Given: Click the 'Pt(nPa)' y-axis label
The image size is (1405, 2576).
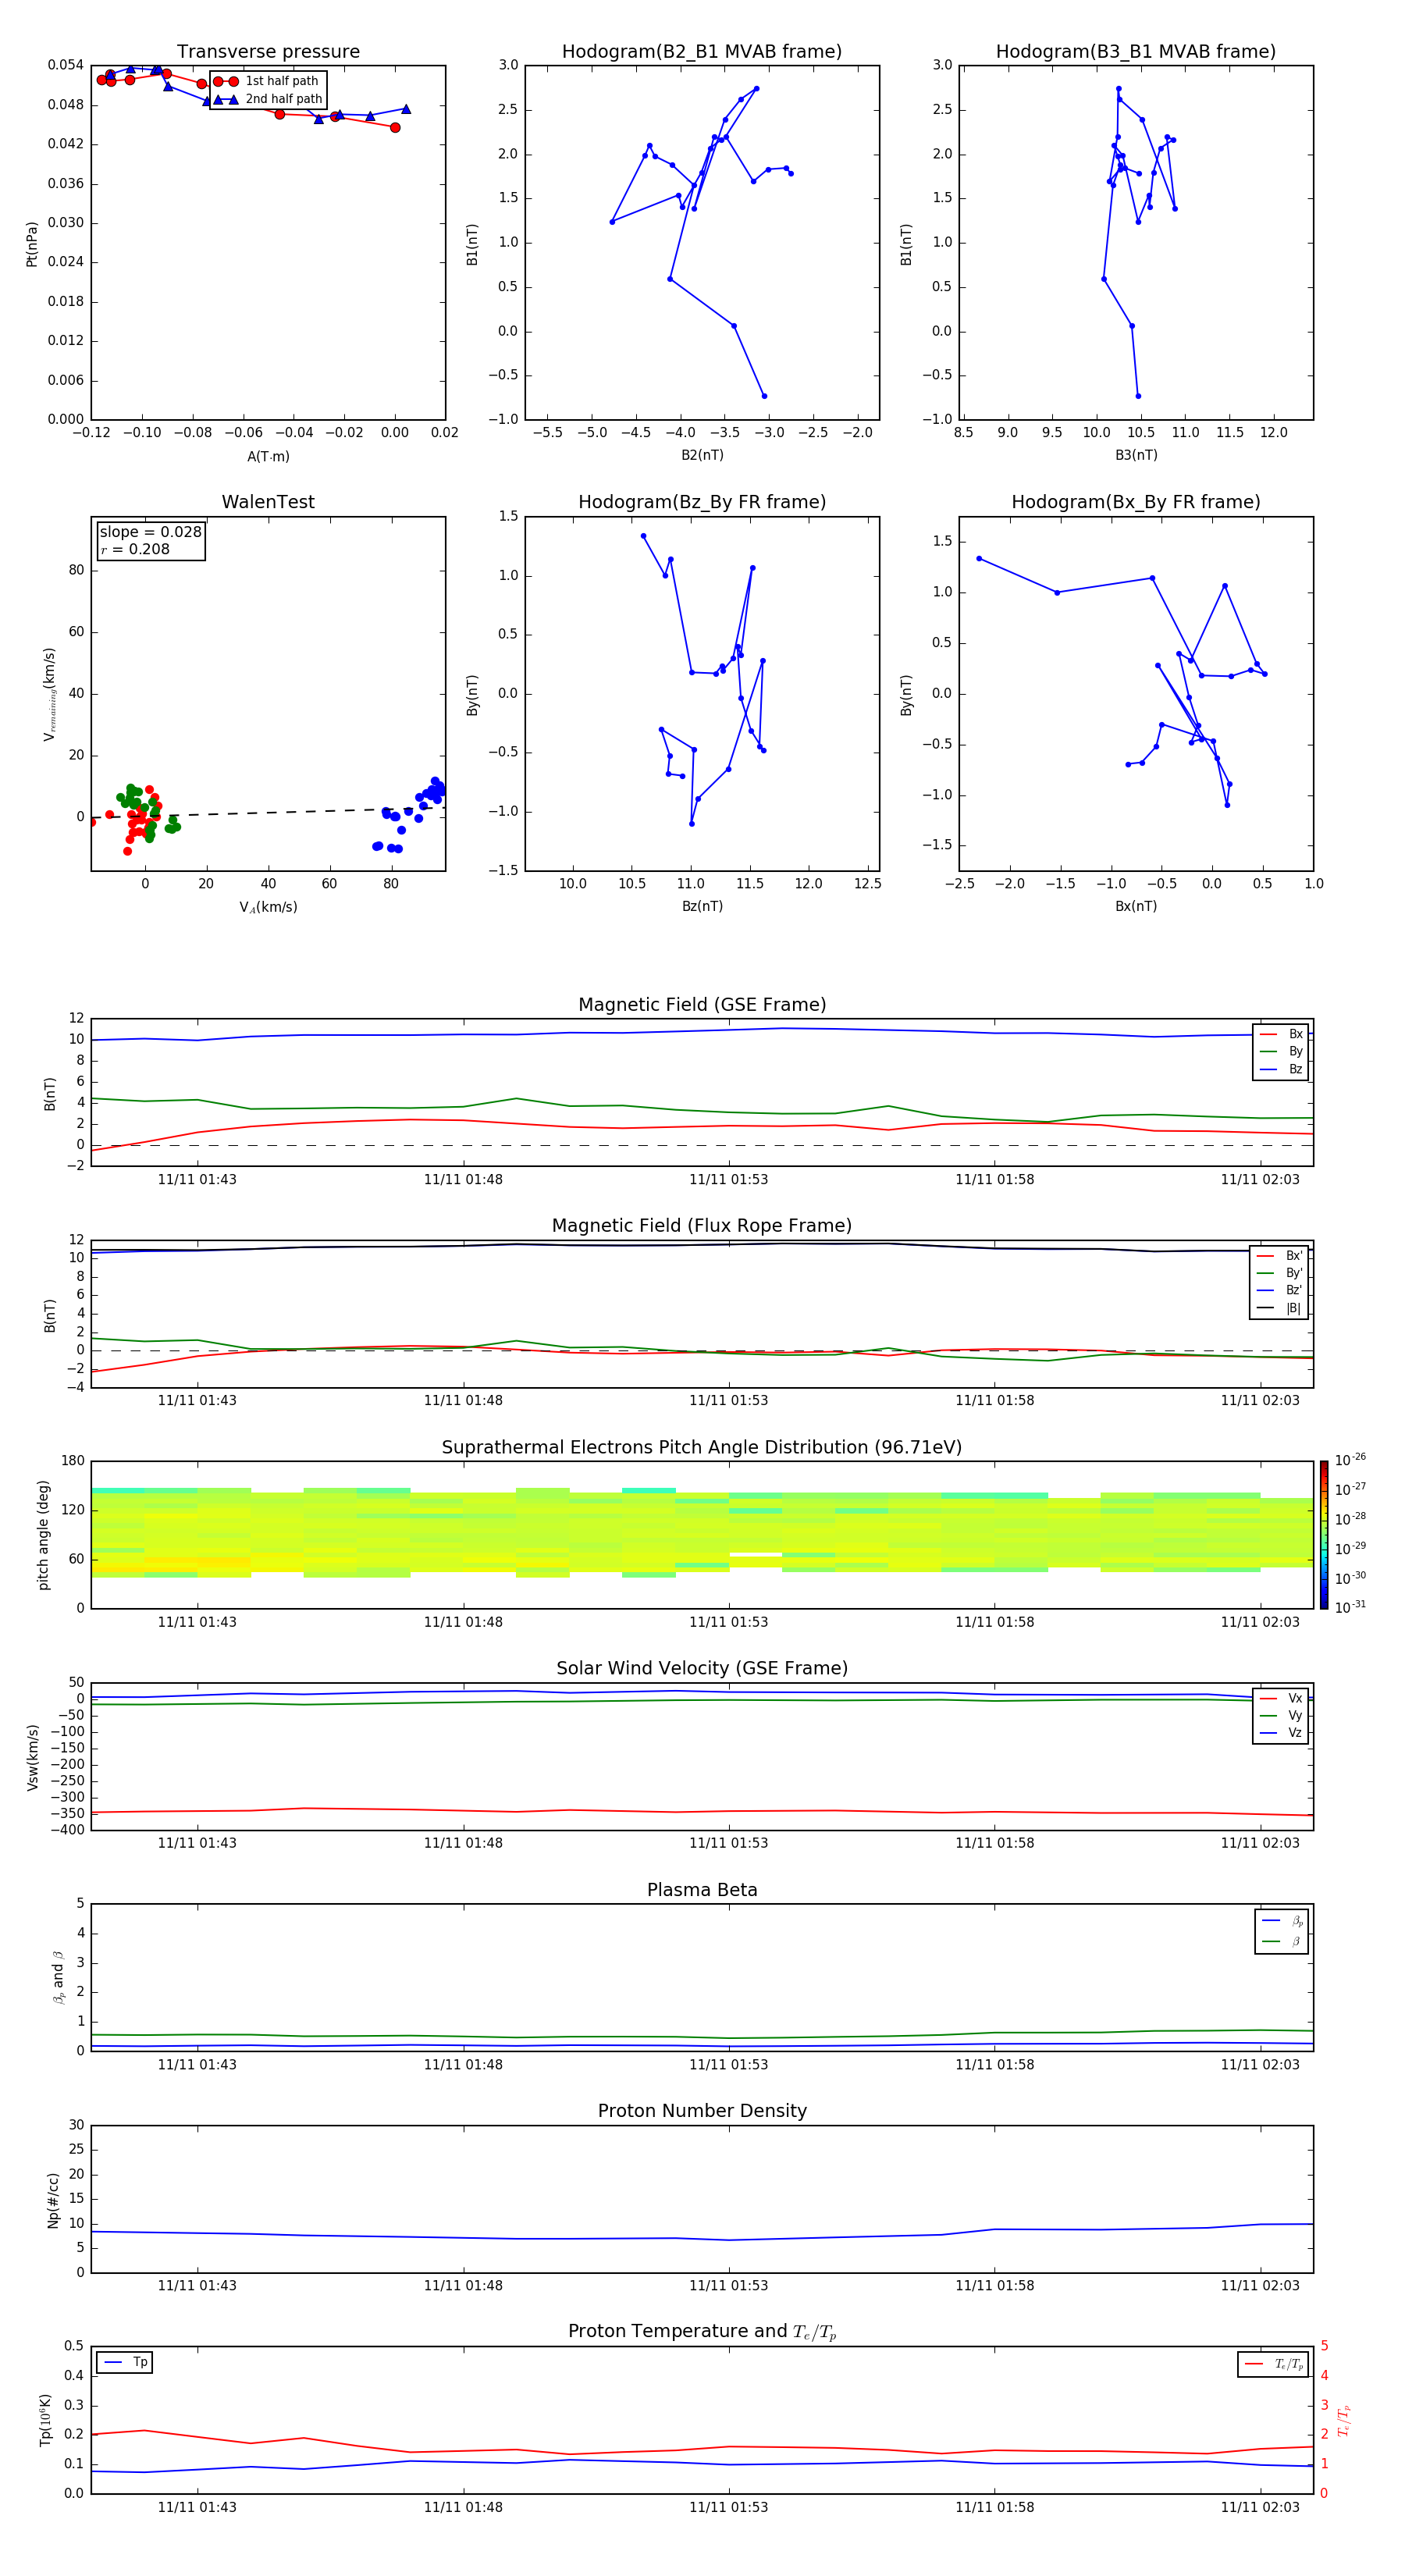Looking at the screenshot, I should click(x=32, y=243).
